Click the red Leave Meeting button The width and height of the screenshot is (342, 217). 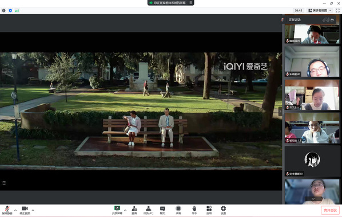pyautogui.click(x=330, y=210)
